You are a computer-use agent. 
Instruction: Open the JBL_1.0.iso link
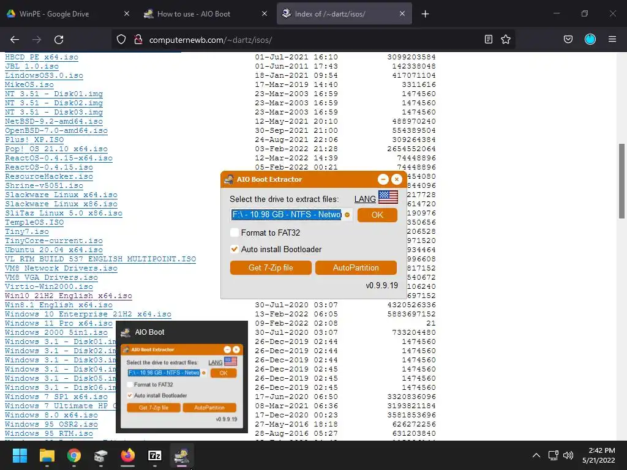[32, 66]
